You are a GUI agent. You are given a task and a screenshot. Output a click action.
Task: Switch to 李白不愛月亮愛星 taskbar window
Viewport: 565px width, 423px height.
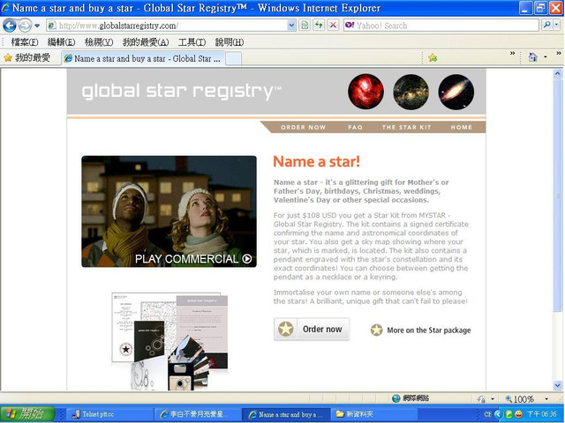197,414
